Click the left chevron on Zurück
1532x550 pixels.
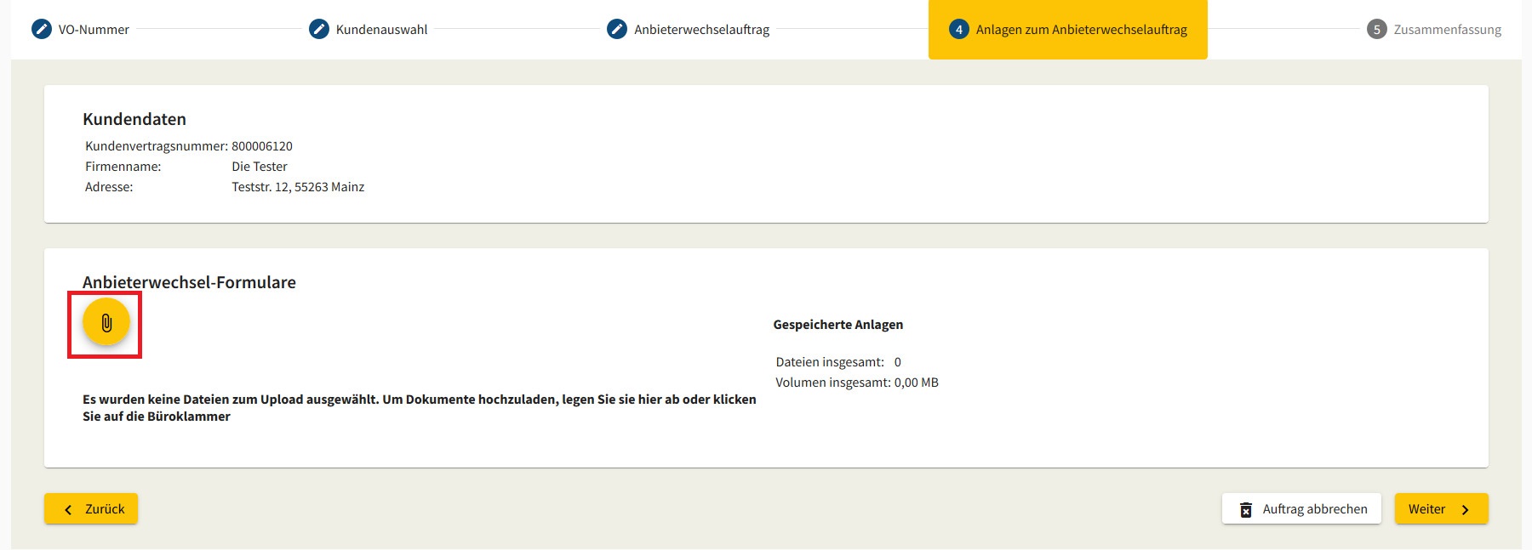[x=68, y=509]
